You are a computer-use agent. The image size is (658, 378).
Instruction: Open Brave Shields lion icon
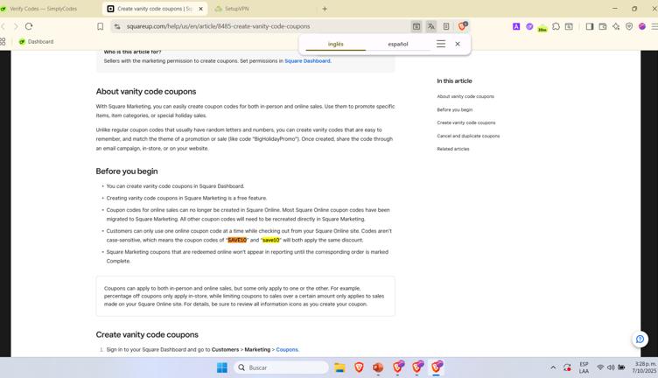pos(462,26)
